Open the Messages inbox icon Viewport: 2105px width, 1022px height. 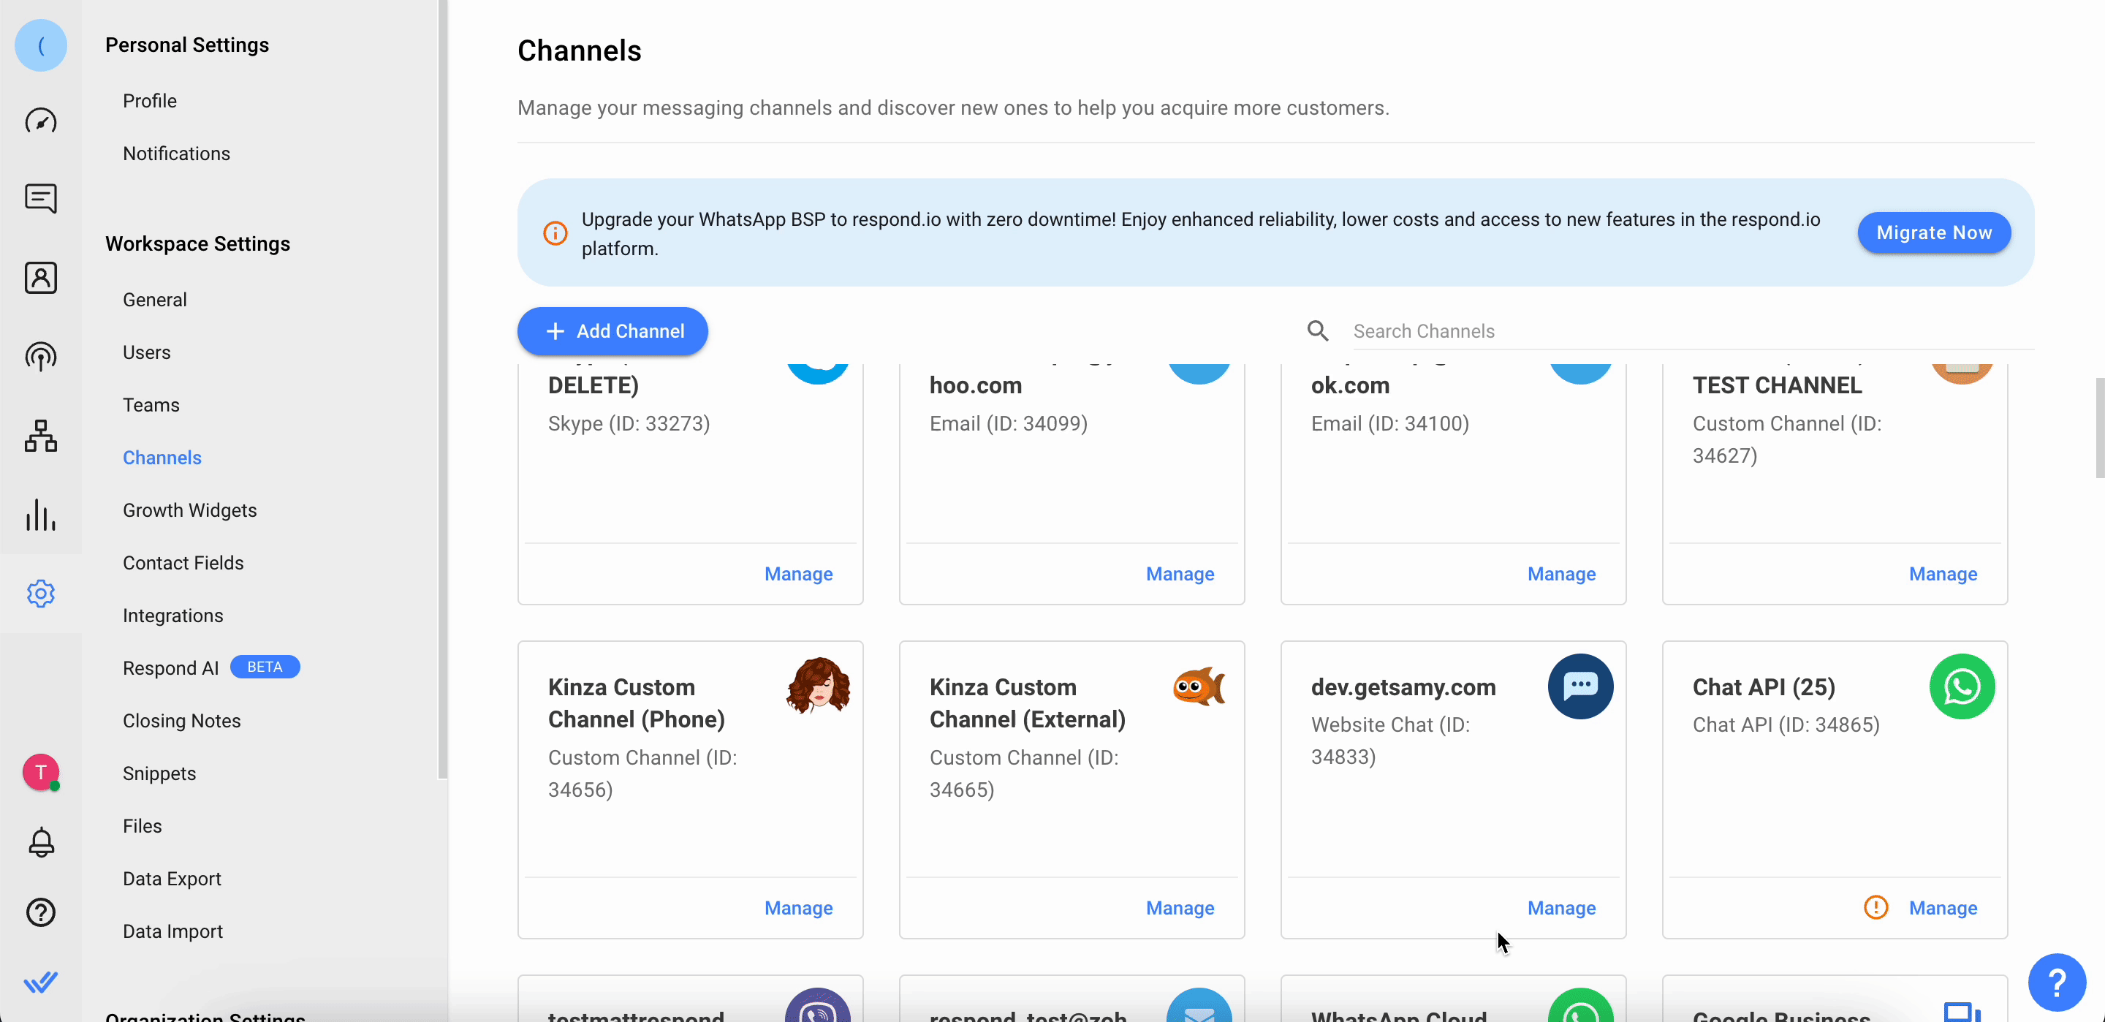(x=40, y=199)
